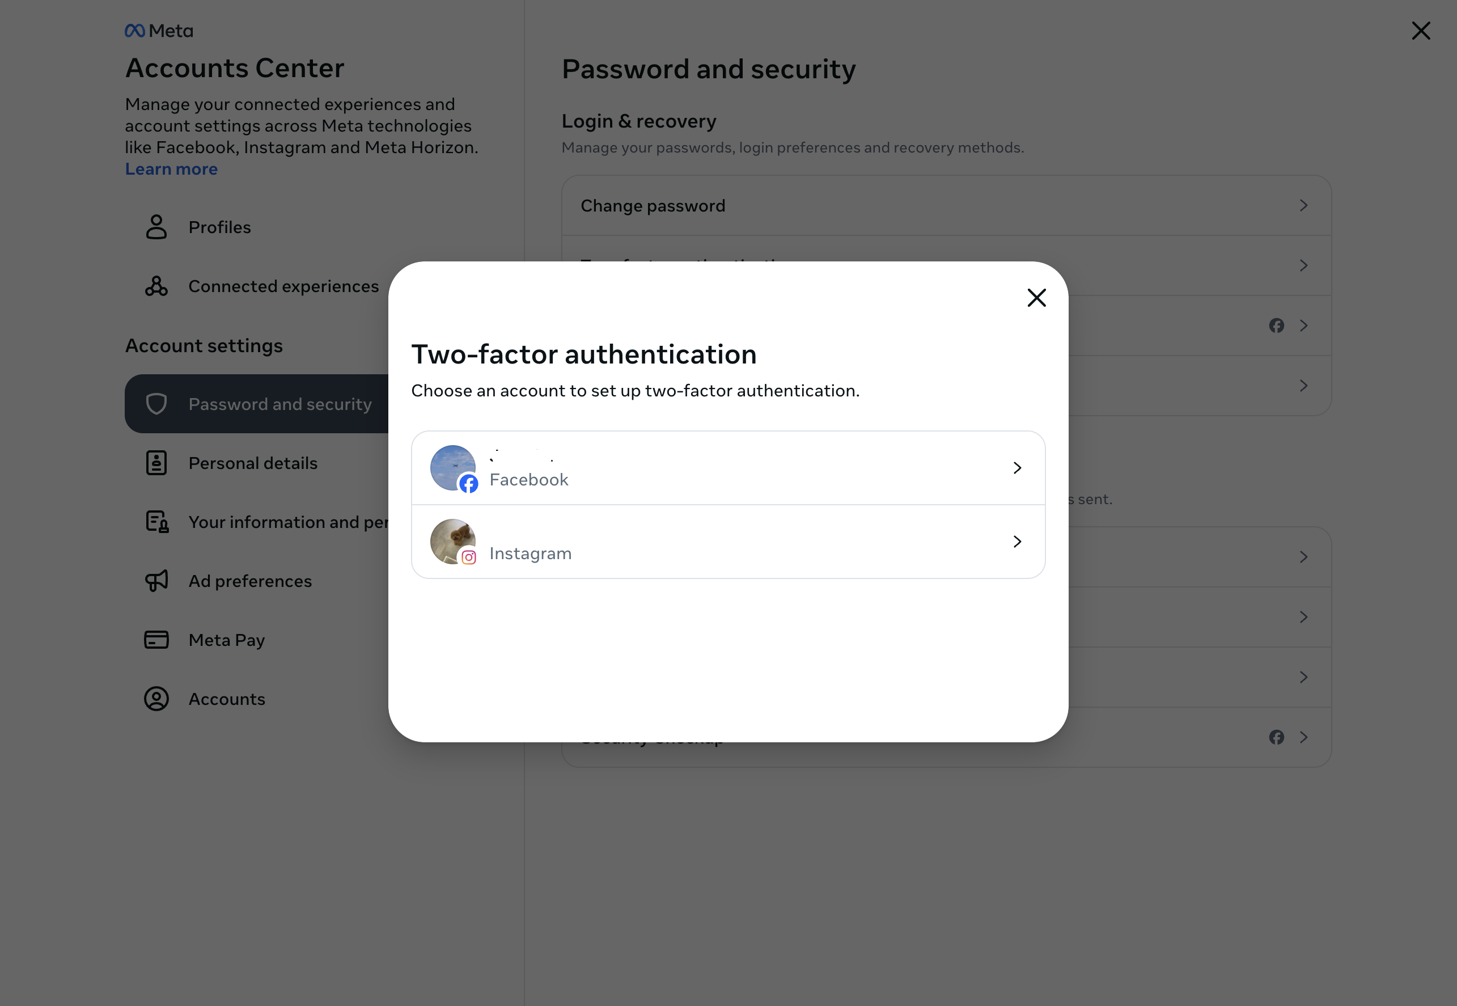Click the information and permissions document-lock icon
Image resolution: width=1457 pixels, height=1006 pixels.
157,522
